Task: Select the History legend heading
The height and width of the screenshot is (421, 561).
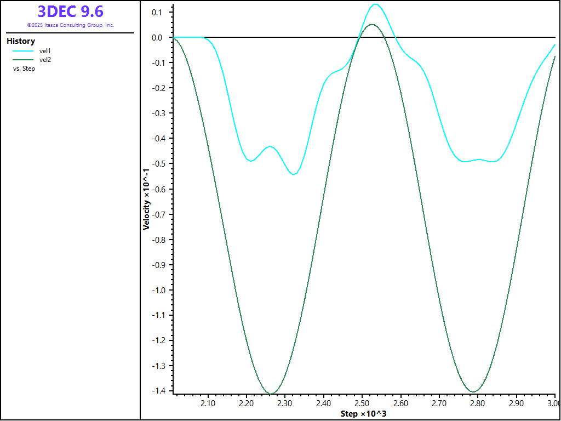Action: (x=21, y=41)
